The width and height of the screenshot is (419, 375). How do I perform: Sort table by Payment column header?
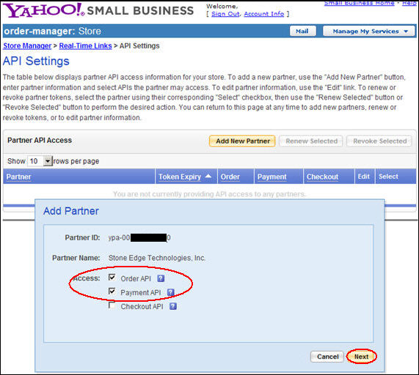(272, 177)
